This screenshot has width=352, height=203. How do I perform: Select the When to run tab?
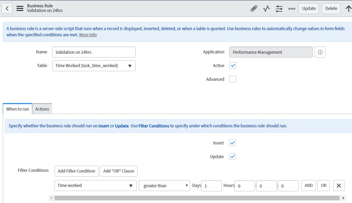[x=17, y=109]
